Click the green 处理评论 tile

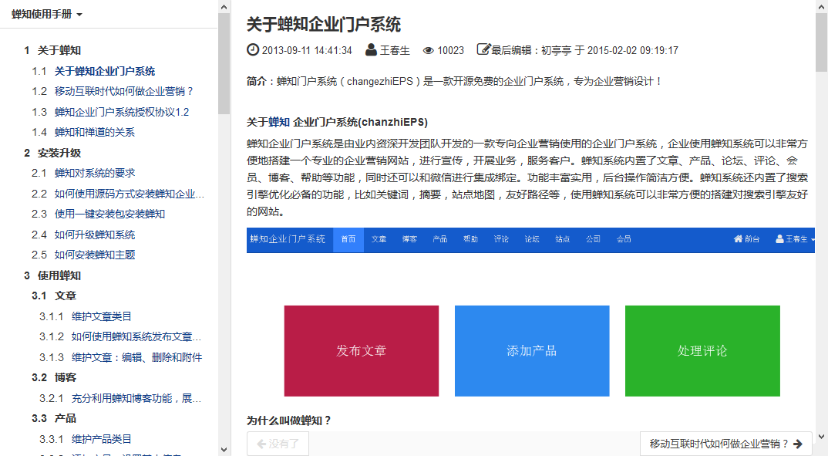click(x=702, y=351)
